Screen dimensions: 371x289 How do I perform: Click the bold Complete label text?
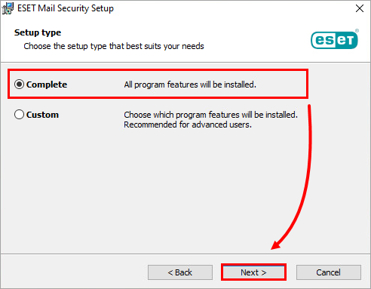[x=47, y=85]
